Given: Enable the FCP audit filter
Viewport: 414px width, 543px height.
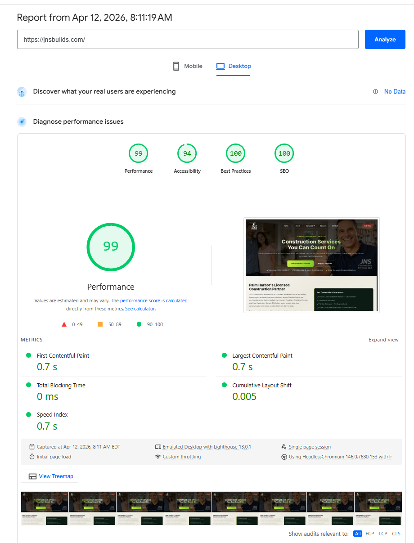Looking at the screenshot, I should [x=370, y=534].
